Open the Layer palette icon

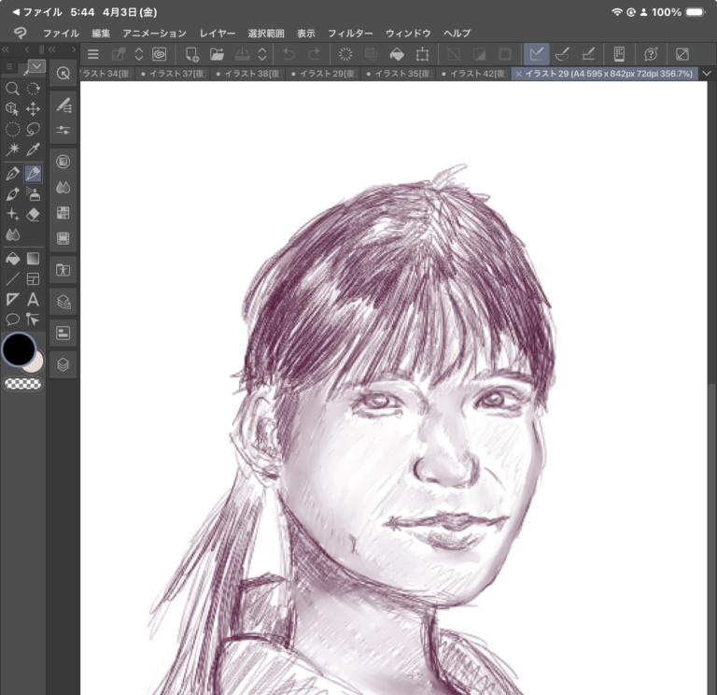pyautogui.click(x=63, y=364)
